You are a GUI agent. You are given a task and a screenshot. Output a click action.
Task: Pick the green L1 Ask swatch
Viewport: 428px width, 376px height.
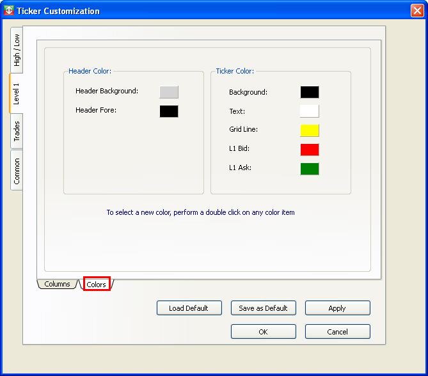pyautogui.click(x=310, y=169)
